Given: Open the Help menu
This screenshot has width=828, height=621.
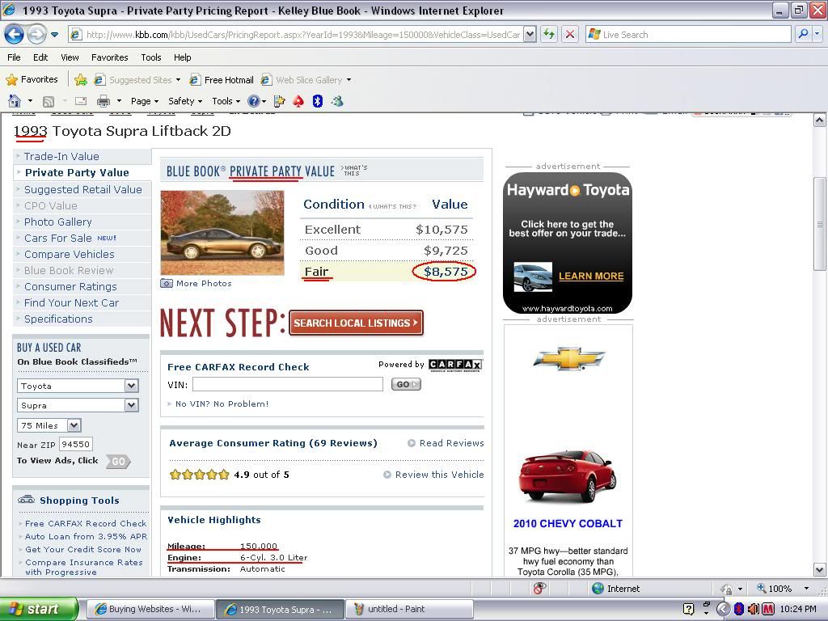Looking at the screenshot, I should point(183,57).
